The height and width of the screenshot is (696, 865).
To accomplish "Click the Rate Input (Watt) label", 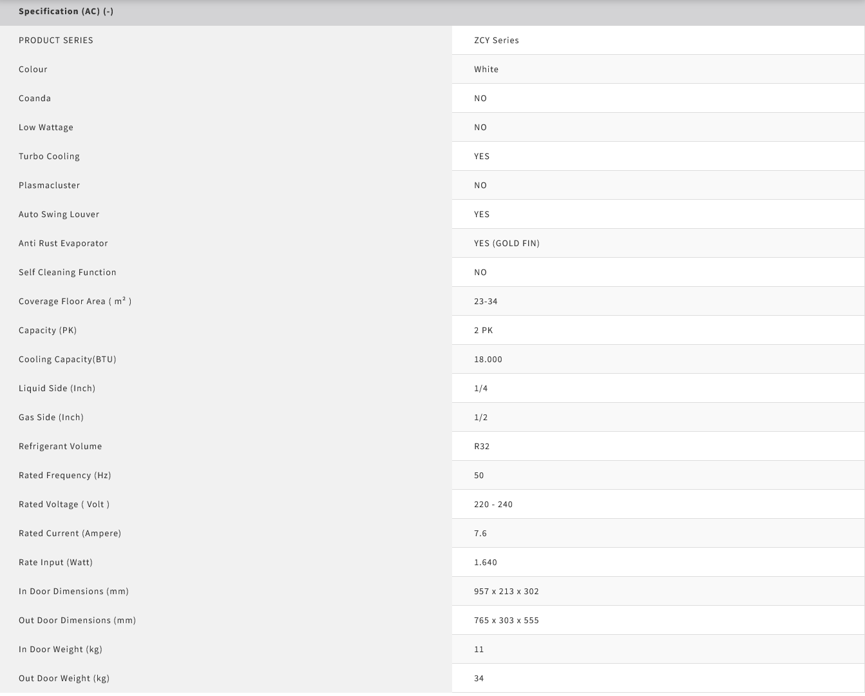I will [x=55, y=562].
